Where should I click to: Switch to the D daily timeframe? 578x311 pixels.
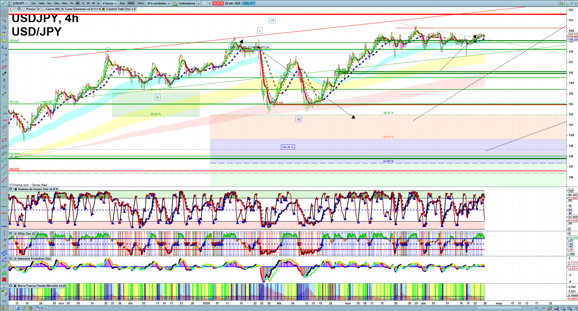83,3
